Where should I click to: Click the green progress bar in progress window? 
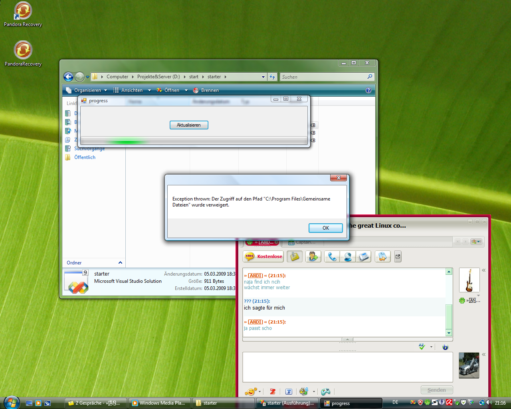pyautogui.click(x=194, y=141)
